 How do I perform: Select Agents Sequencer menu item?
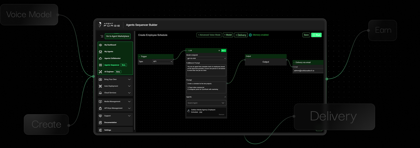tap(112, 65)
